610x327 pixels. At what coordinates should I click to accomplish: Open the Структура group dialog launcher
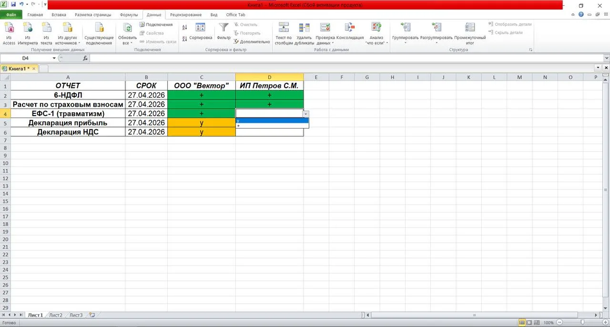pos(531,50)
